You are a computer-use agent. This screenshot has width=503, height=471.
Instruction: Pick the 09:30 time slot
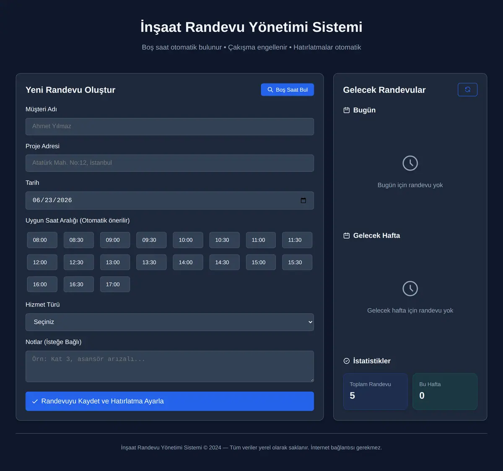click(x=151, y=240)
